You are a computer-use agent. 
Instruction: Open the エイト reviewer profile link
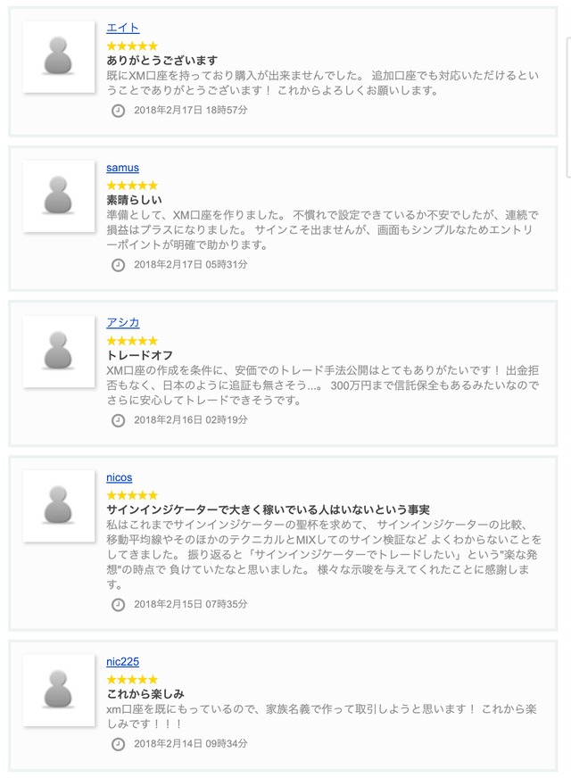(122, 28)
